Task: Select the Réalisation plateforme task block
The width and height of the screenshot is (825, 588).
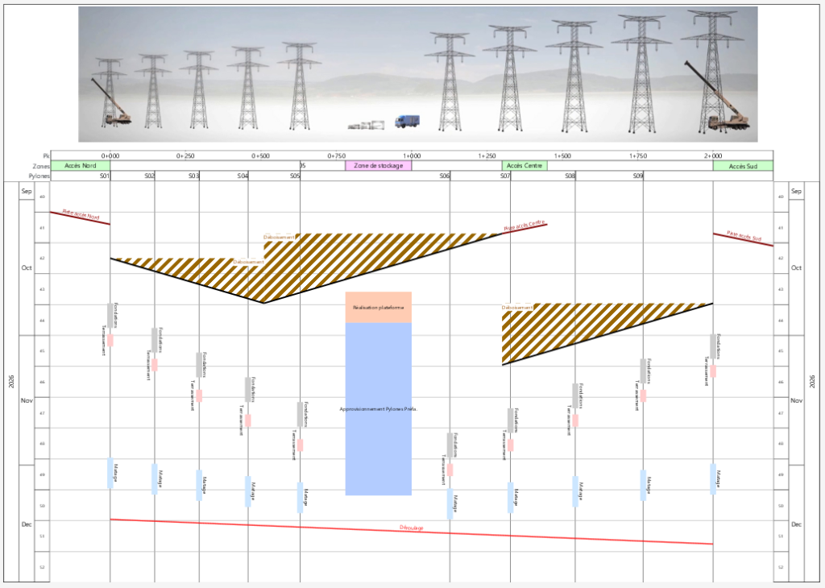Action: (379, 308)
